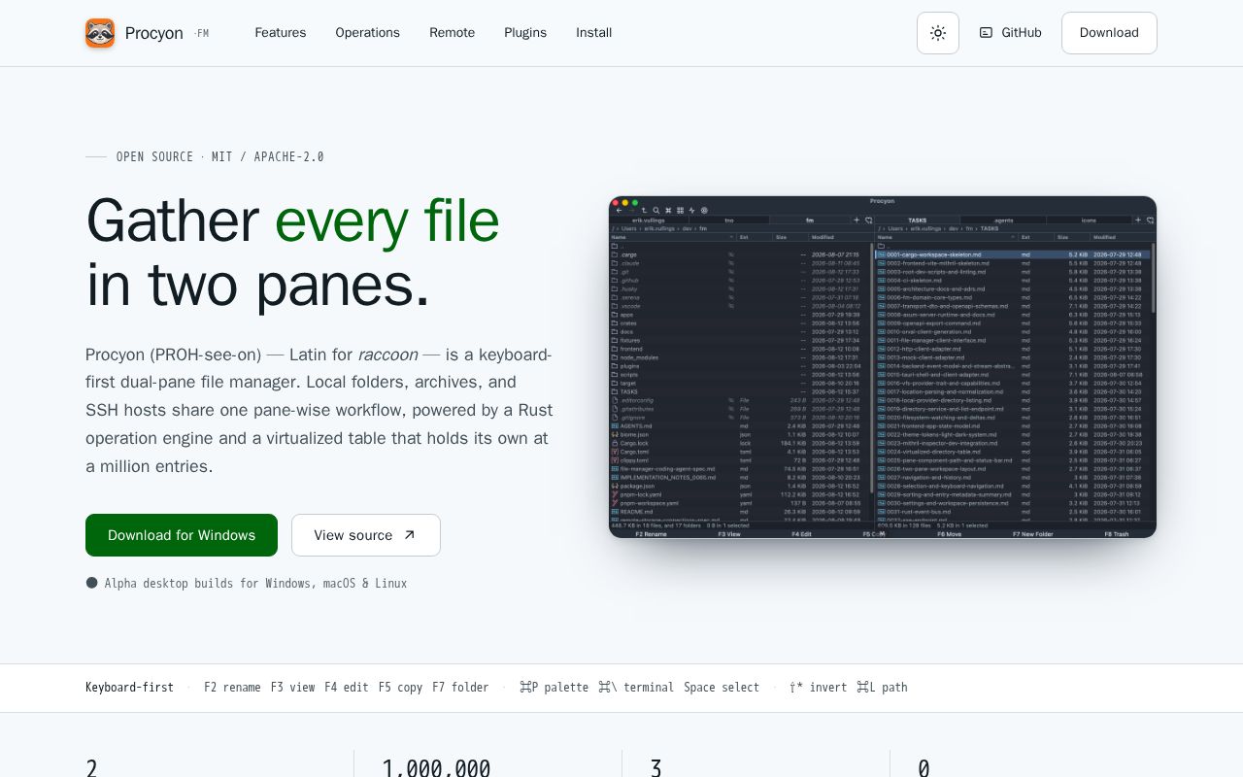Image resolution: width=1243 pixels, height=777 pixels.
Task: Click the 'OPEN SOURCE · MIT / APACHE-2.0' label
Action: pyautogui.click(x=219, y=157)
